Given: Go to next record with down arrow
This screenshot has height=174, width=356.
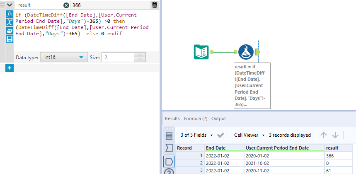Looking at the screenshot, I should pyautogui.click(x=335, y=135).
